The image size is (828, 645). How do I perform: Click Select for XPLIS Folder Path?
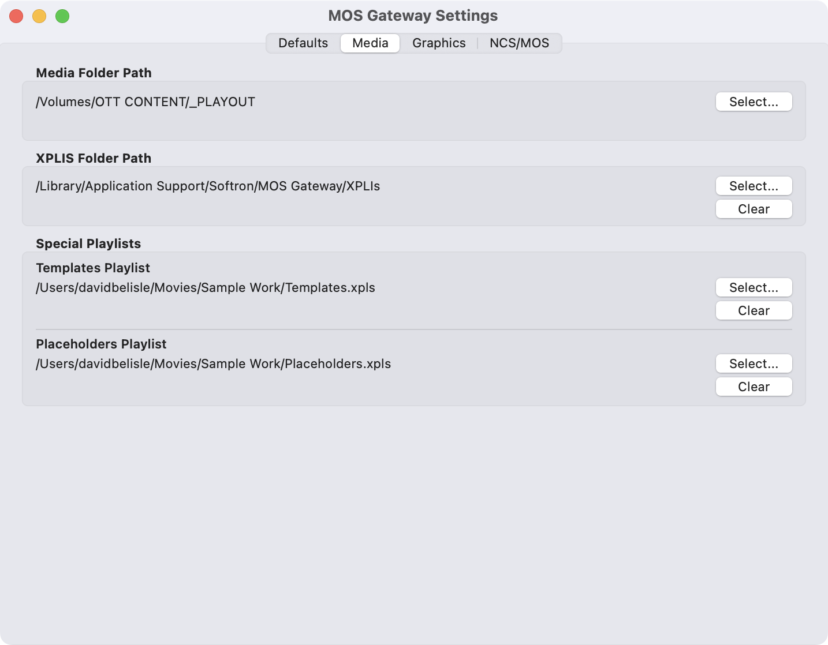pos(754,186)
